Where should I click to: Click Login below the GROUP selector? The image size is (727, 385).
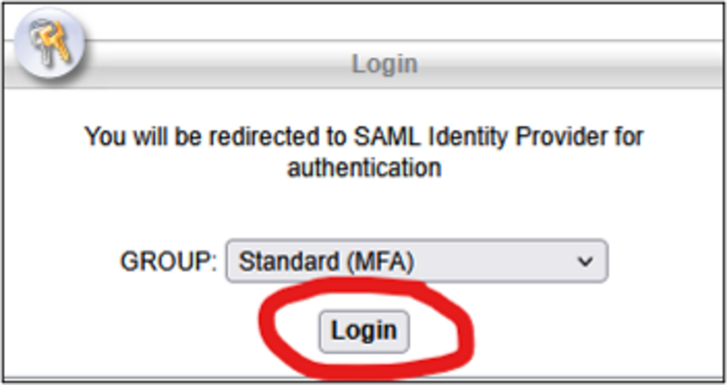pyautogui.click(x=363, y=330)
